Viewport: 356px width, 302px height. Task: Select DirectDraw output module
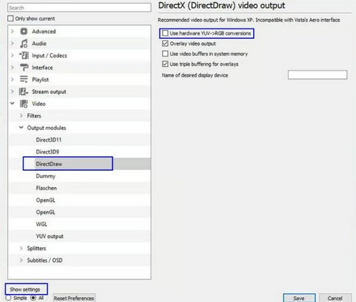(x=49, y=164)
